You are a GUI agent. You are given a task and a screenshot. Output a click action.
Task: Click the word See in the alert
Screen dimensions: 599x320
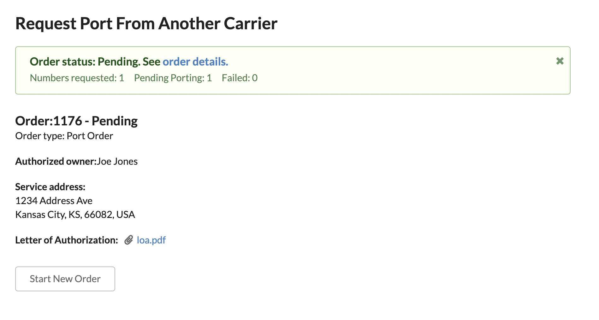click(x=151, y=62)
